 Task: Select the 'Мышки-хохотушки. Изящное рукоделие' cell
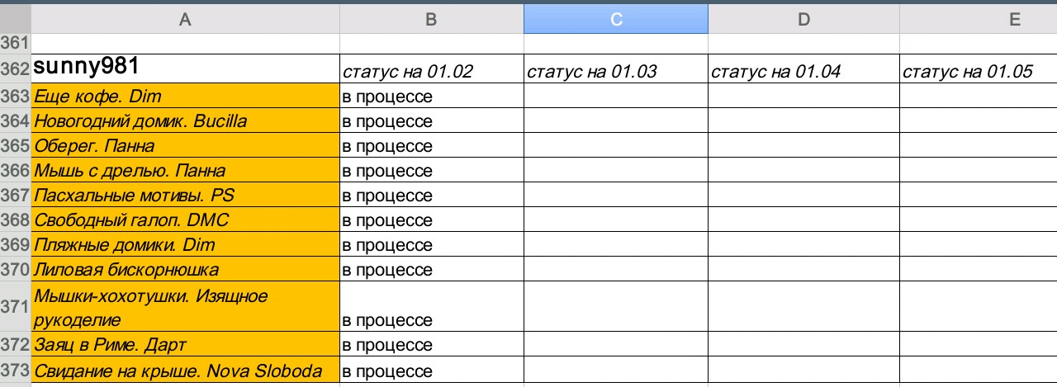[185, 306]
